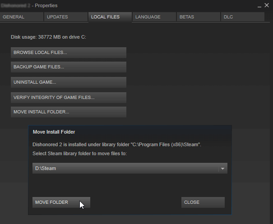273x224 pixels.
Task: Click the Properties window title text
Action: (x=29, y=5)
